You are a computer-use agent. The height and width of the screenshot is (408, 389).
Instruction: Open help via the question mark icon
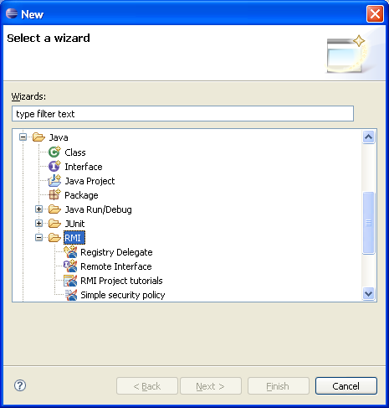20,385
